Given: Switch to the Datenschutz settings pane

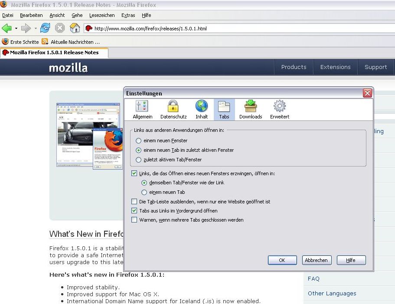Looking at the screenshot, I should coord(173,110).
